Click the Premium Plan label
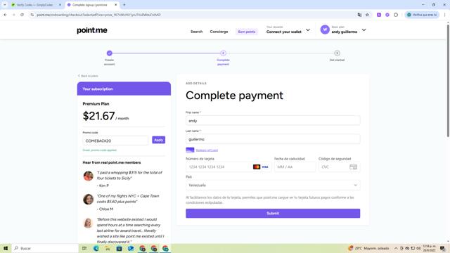 [x=96, y=104]
